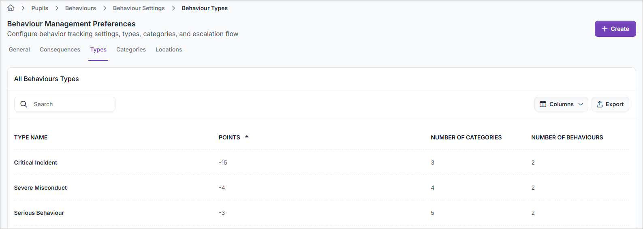
Task: Select the Types tab
Action: point(98,49)
